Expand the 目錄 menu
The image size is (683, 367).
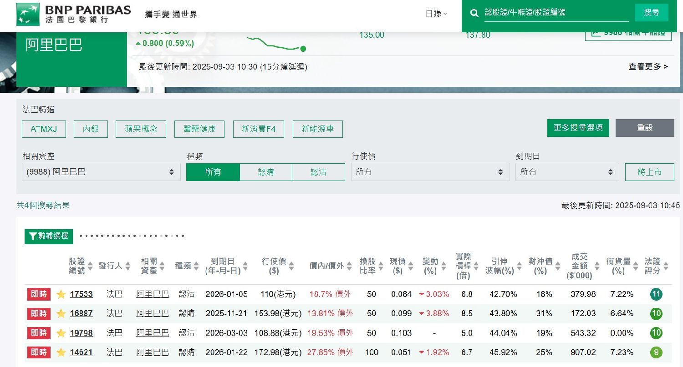(436, 14)
